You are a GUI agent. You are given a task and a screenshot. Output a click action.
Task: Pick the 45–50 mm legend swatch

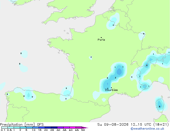[79, 128]
